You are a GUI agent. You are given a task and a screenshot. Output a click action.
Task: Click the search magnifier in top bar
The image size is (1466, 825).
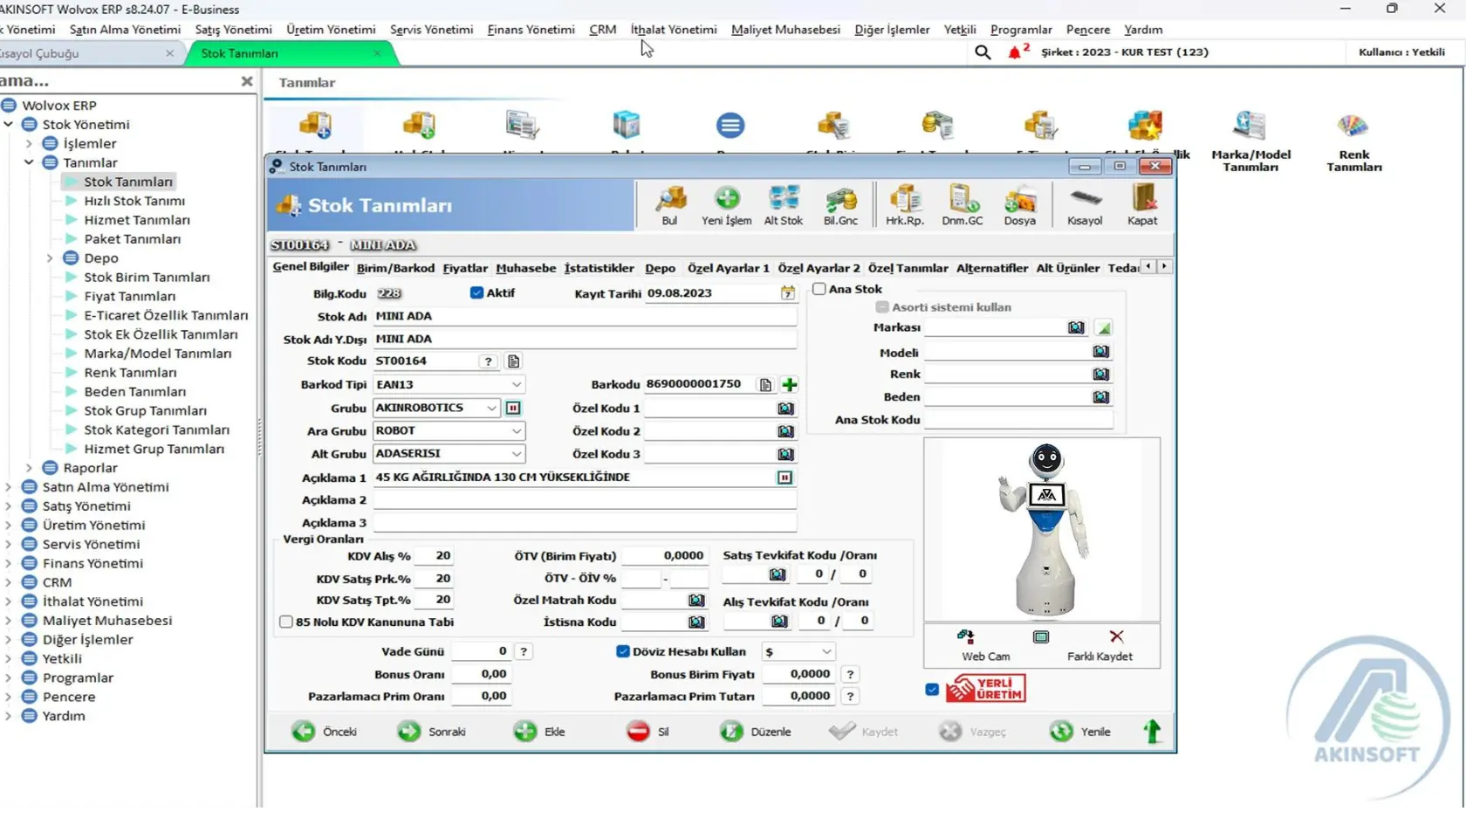point(983,52)
